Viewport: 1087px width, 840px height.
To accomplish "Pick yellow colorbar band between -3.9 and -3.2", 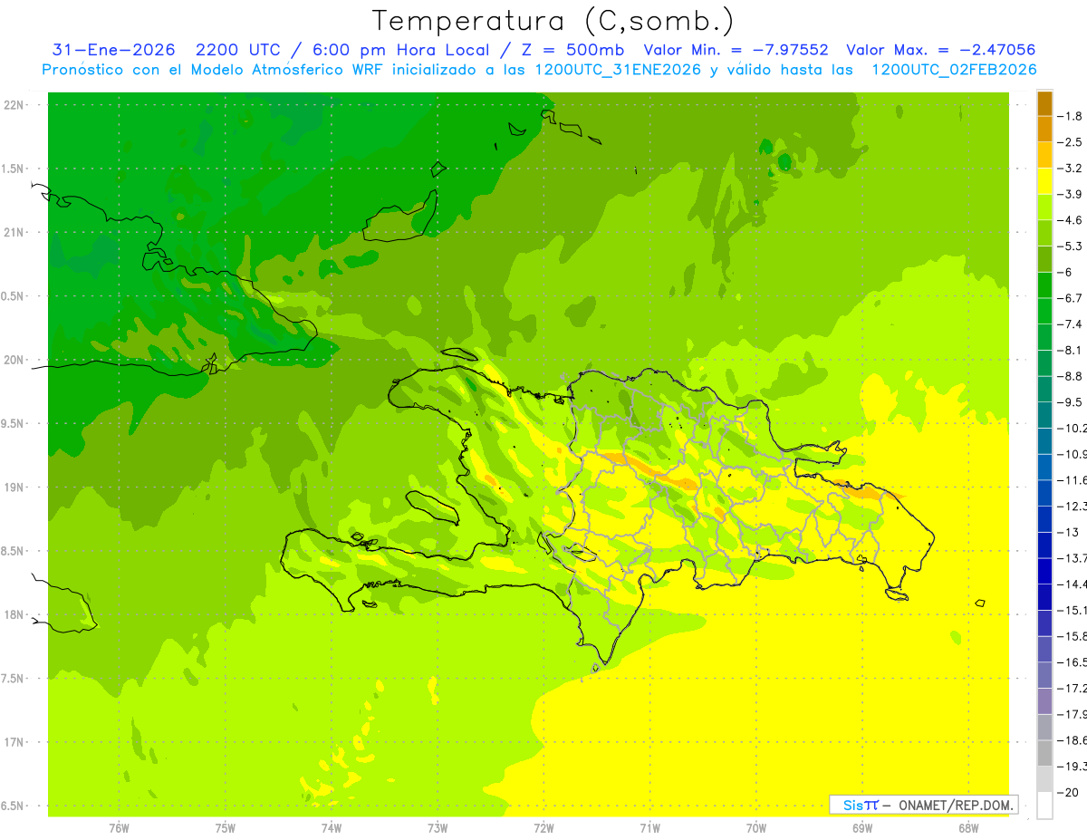I will coord(1044,181).
